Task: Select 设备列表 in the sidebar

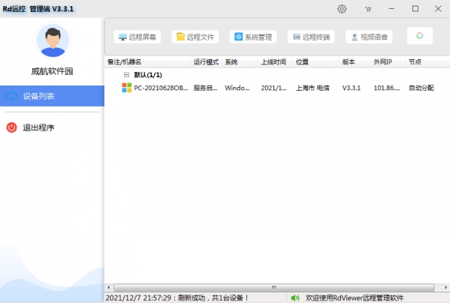Action: click(52, 96)
